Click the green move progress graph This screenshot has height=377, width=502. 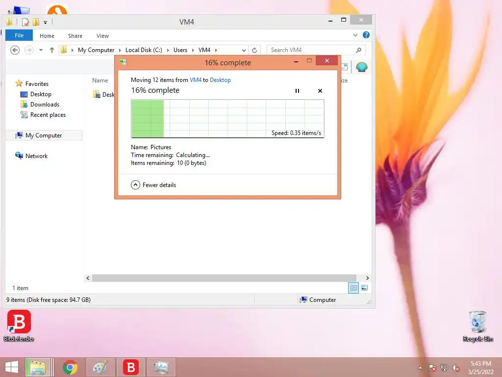coord(227,119)
